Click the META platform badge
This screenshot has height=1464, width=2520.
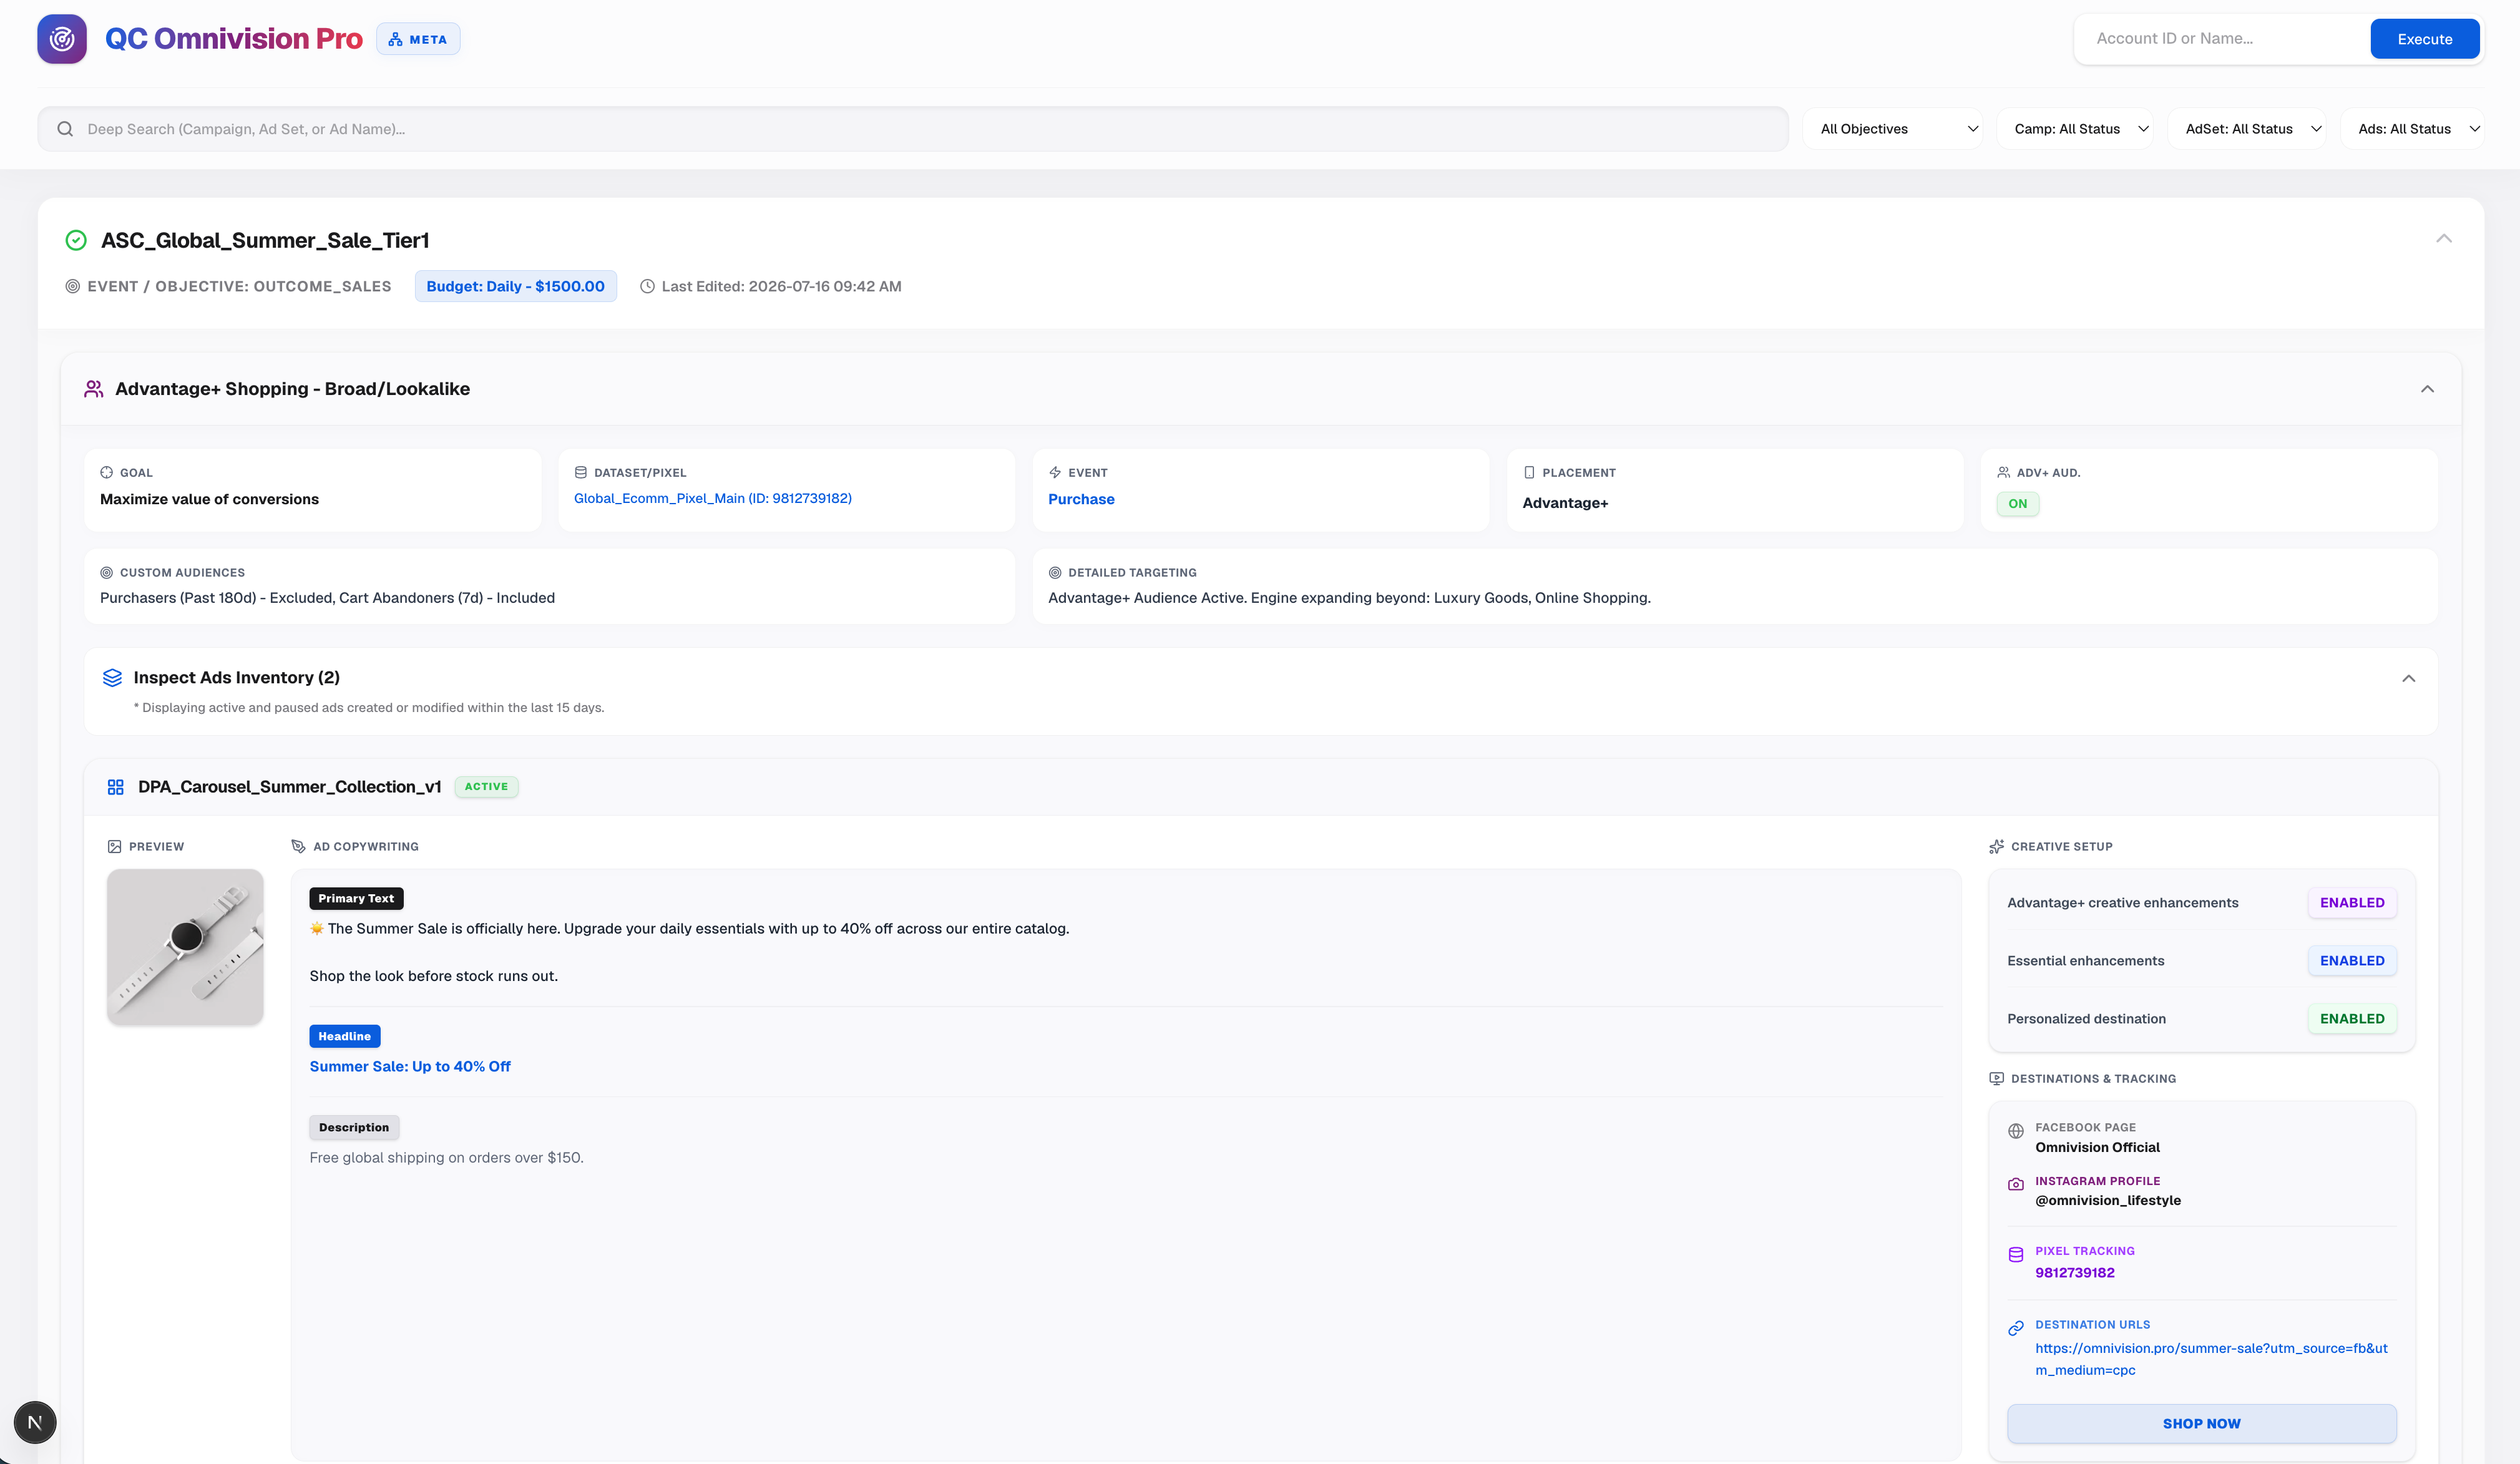pos(418,39)
